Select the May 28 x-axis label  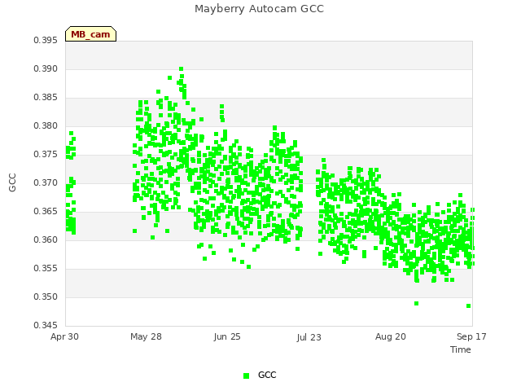(x=146, y=336)
